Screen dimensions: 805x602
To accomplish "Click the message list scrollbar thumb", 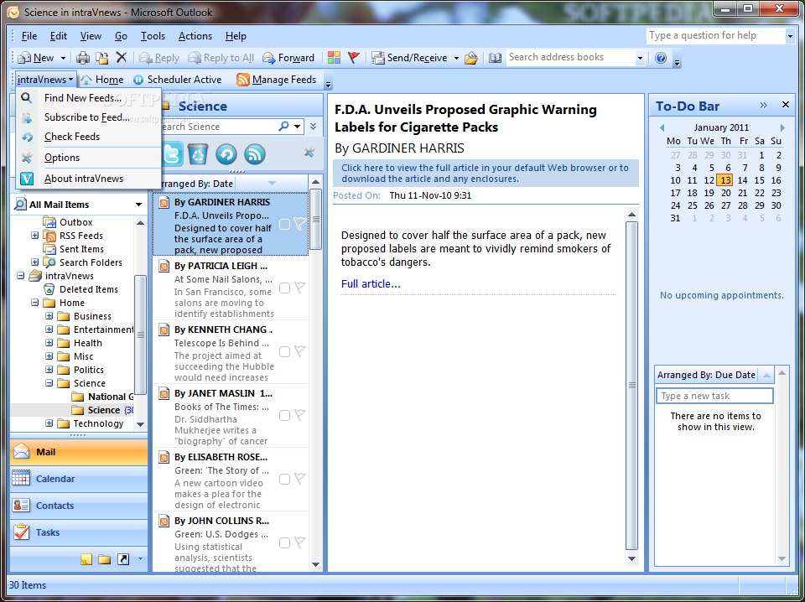I will [316, 219].
